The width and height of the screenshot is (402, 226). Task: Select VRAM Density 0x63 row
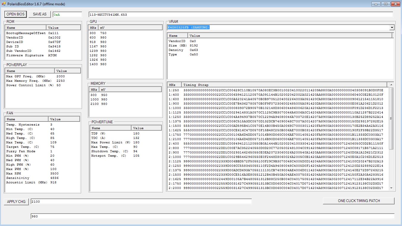pyautogui.click(x=280, y=50)
